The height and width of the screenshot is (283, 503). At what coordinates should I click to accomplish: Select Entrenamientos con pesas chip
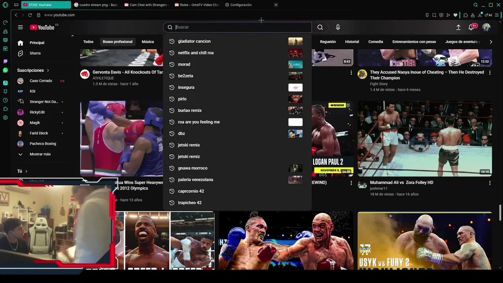(x=414, y=42)
